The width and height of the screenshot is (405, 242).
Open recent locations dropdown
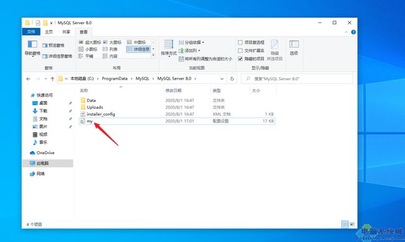45,79
